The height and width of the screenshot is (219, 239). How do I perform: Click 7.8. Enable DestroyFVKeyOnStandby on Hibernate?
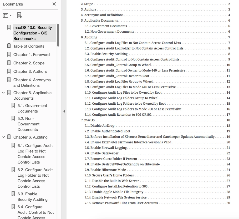tap(122, 164)
